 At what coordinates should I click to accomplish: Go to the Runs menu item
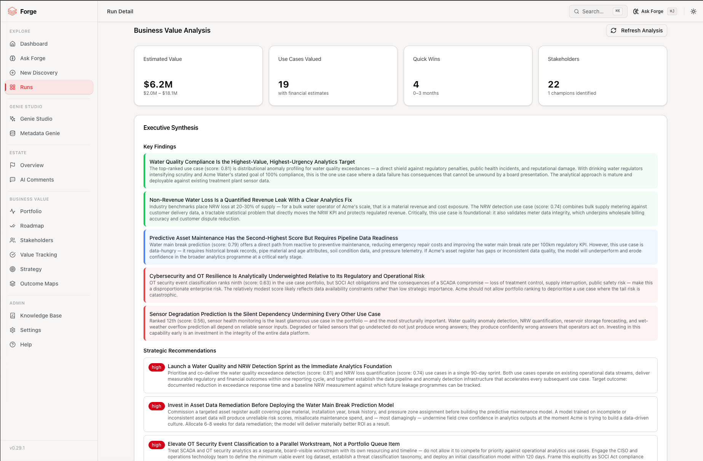pyautogui.click(x=49, y=87)
